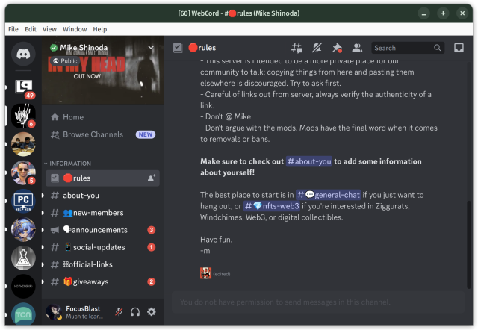Click the rules channel icon in header

click(178, 48)
